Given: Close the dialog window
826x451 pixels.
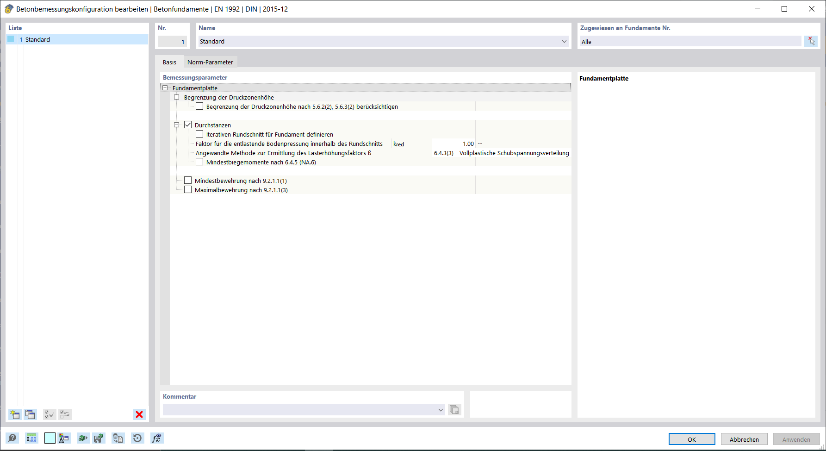Looking at the screenshot, I should pyautogui.click(x=812, y=9).
